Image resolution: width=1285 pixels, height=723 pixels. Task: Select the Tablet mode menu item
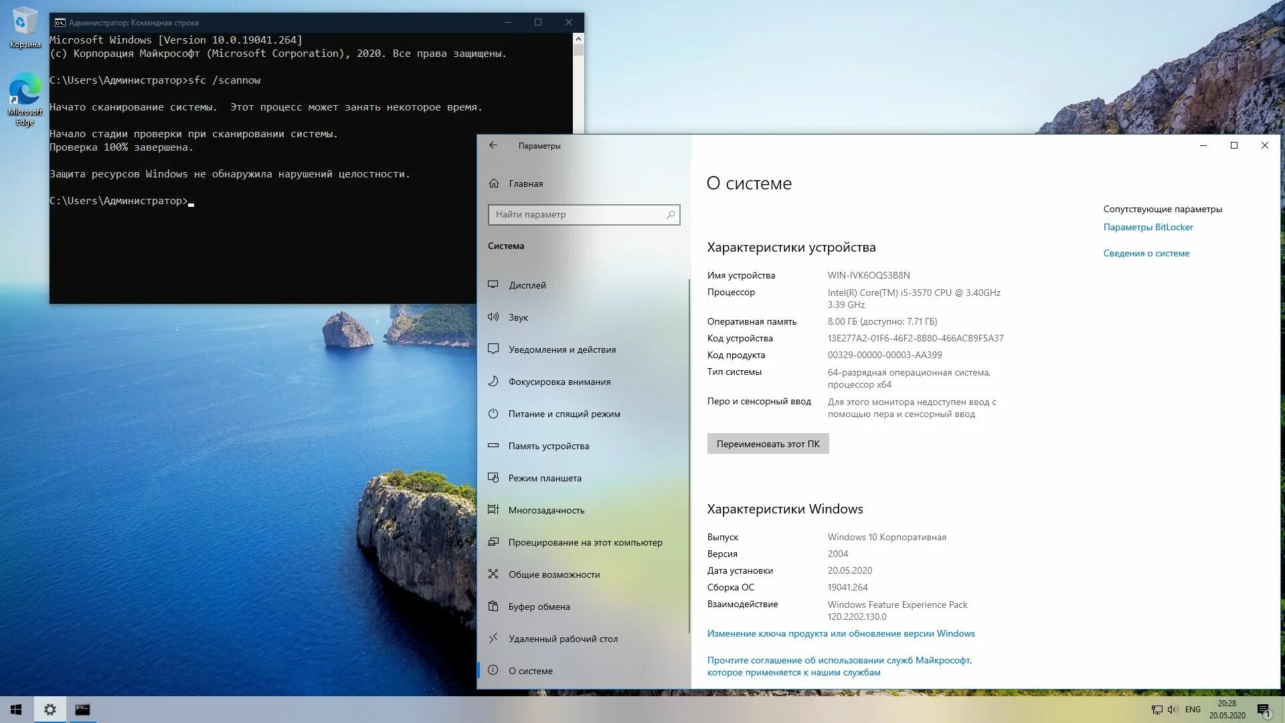click(545, 478)
